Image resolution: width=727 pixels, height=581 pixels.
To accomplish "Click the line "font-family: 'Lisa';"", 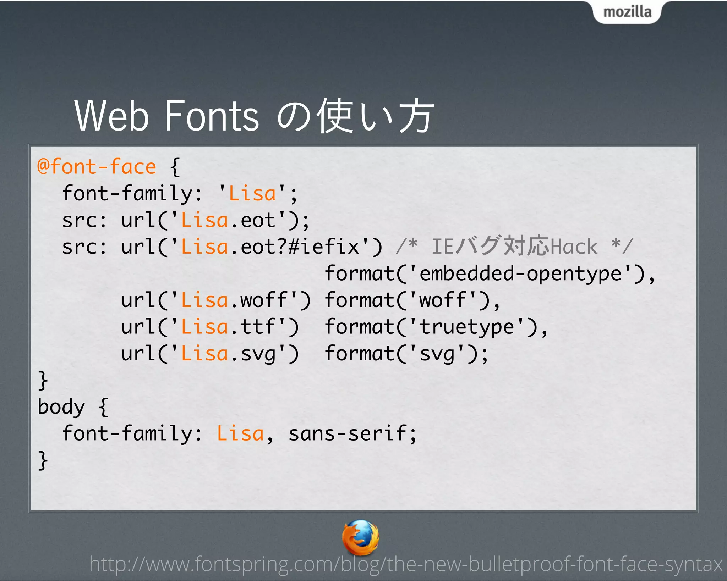I will pyautogui.click(x=180, y=194).
